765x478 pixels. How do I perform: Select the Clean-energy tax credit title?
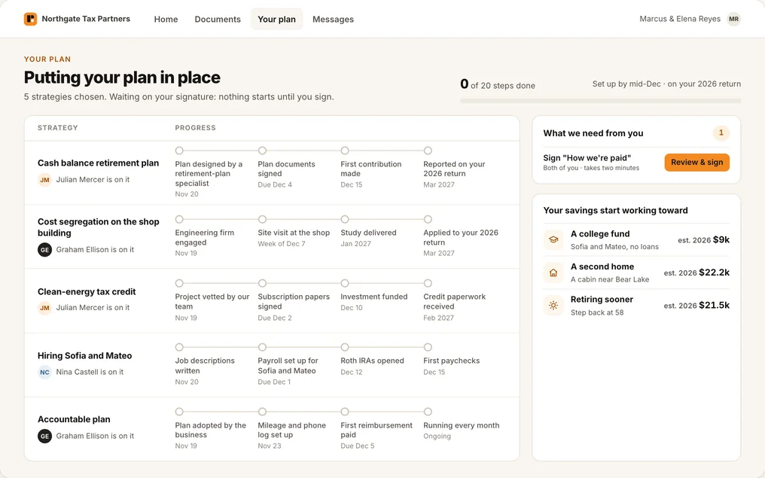87,291
